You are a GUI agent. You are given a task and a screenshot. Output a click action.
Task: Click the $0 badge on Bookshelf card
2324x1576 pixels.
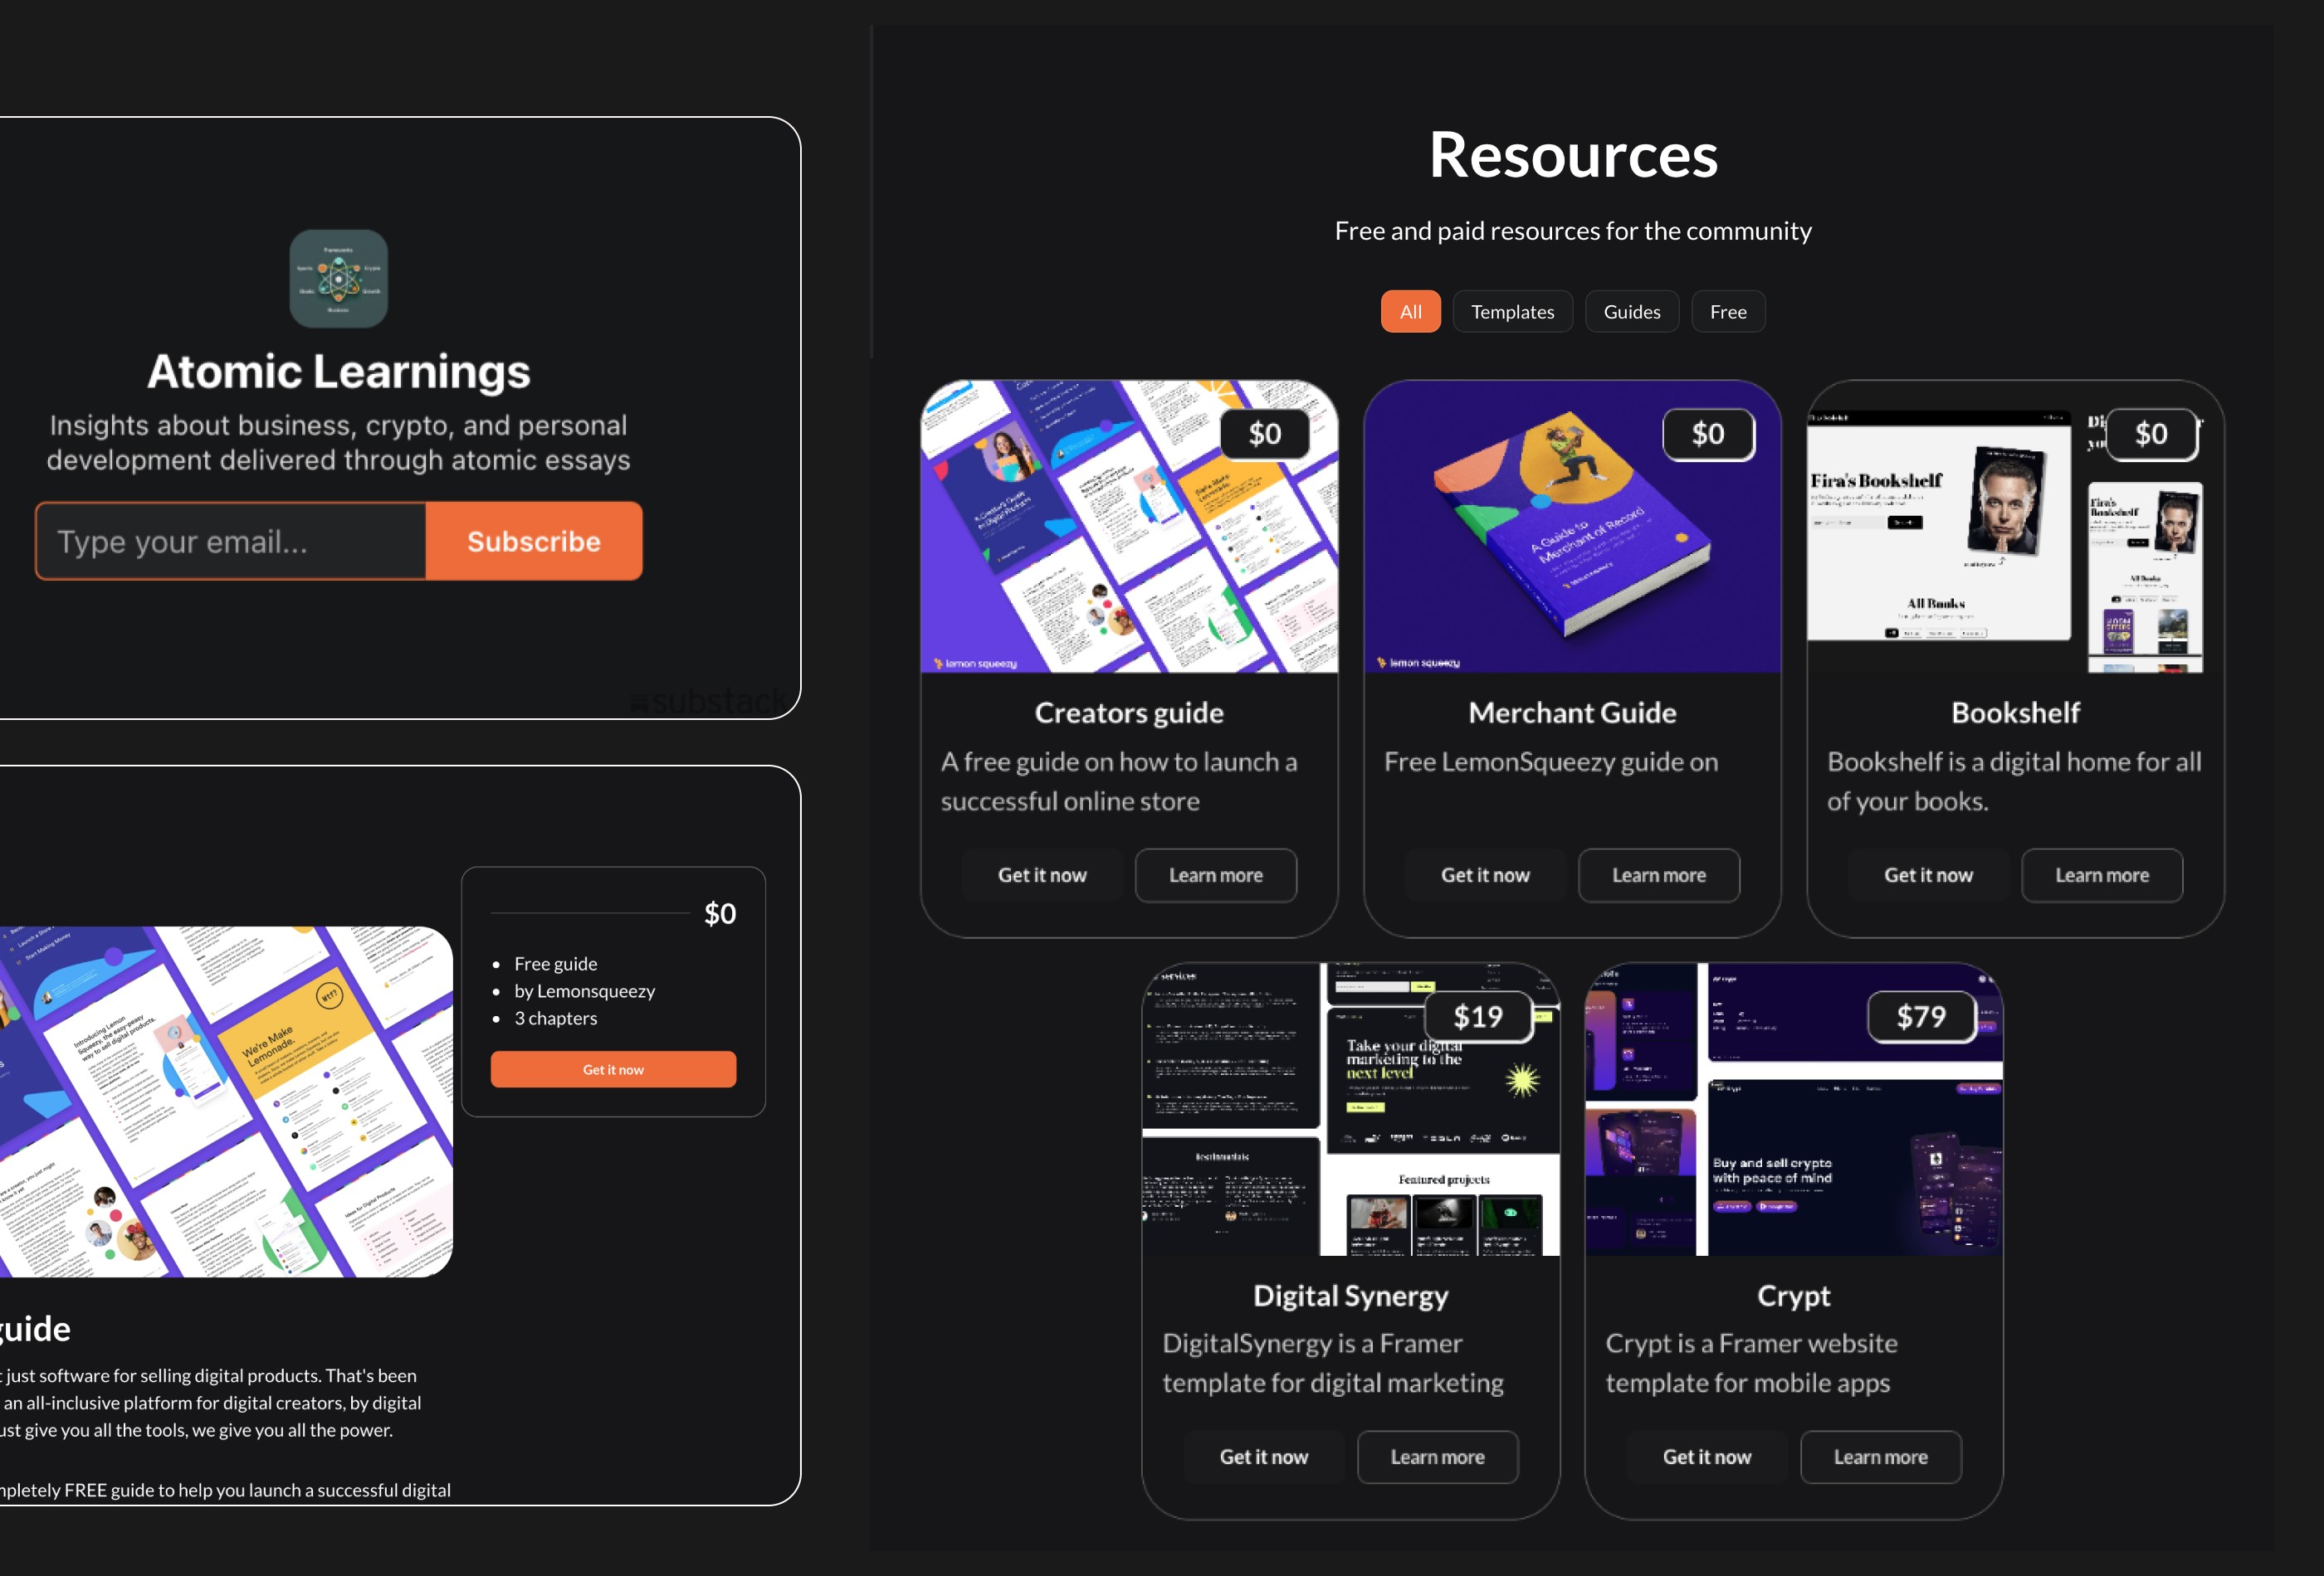(2151, 434)
